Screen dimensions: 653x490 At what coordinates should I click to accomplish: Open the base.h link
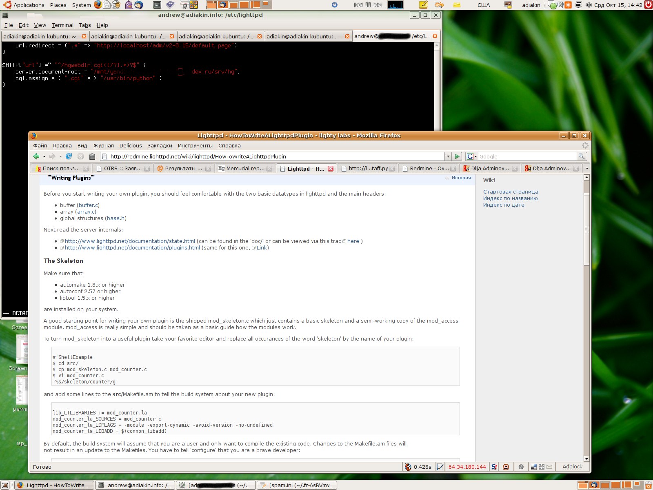pyautogui.click(x=116, y=218)
